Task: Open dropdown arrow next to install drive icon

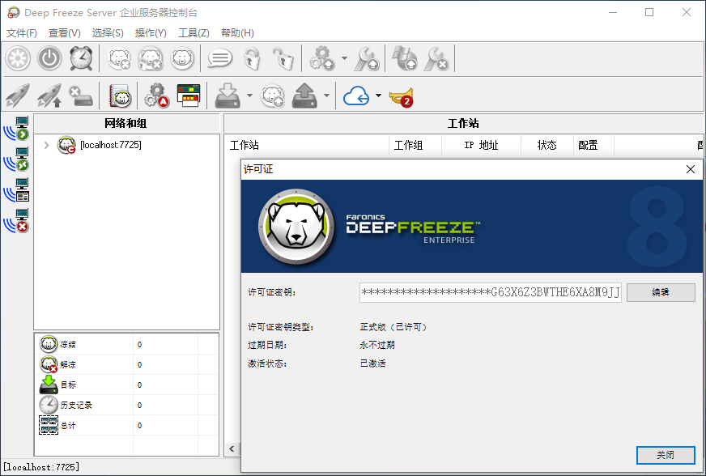Action: point(250,96)
